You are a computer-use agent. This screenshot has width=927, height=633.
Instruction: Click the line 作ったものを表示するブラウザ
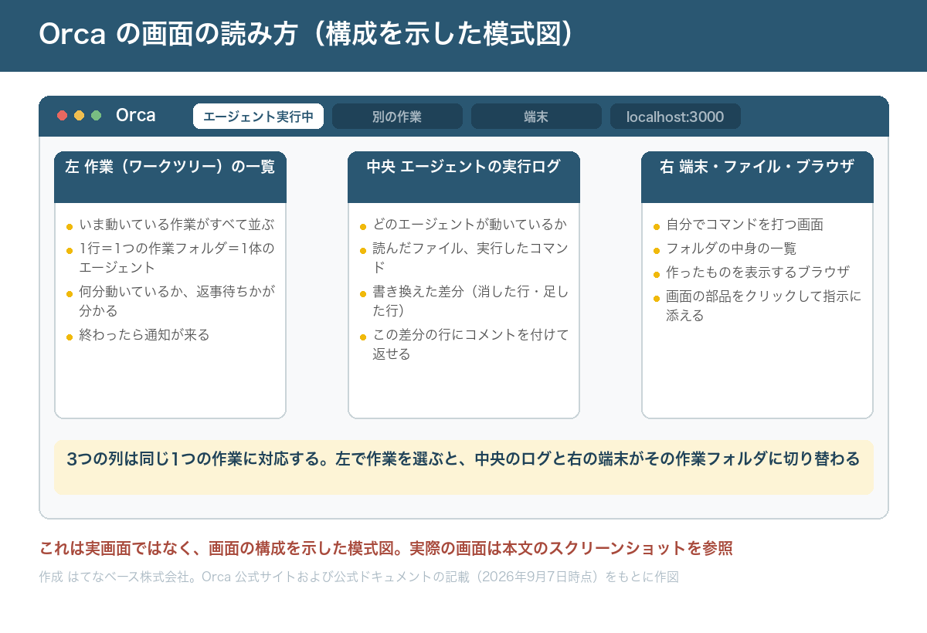pyautogui.click(x=758, y=272)
